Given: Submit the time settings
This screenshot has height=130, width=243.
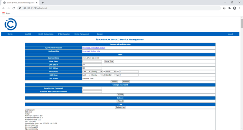Looking at the screenshot, I should (114, 81).
